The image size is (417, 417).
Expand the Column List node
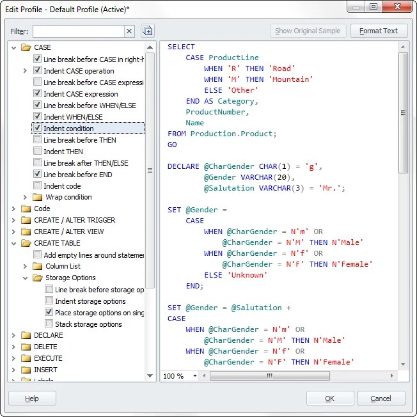[x=25, y=266]
